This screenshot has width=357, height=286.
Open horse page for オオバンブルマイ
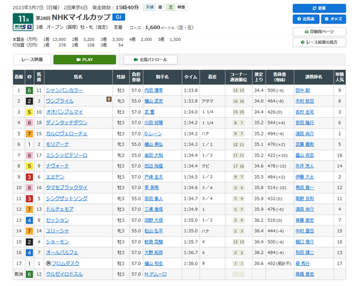tap(64, 112)
